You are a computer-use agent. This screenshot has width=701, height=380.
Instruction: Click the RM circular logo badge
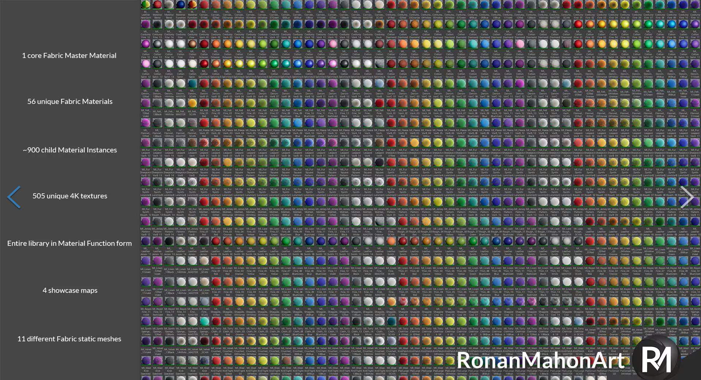click(x=656, y=359)
